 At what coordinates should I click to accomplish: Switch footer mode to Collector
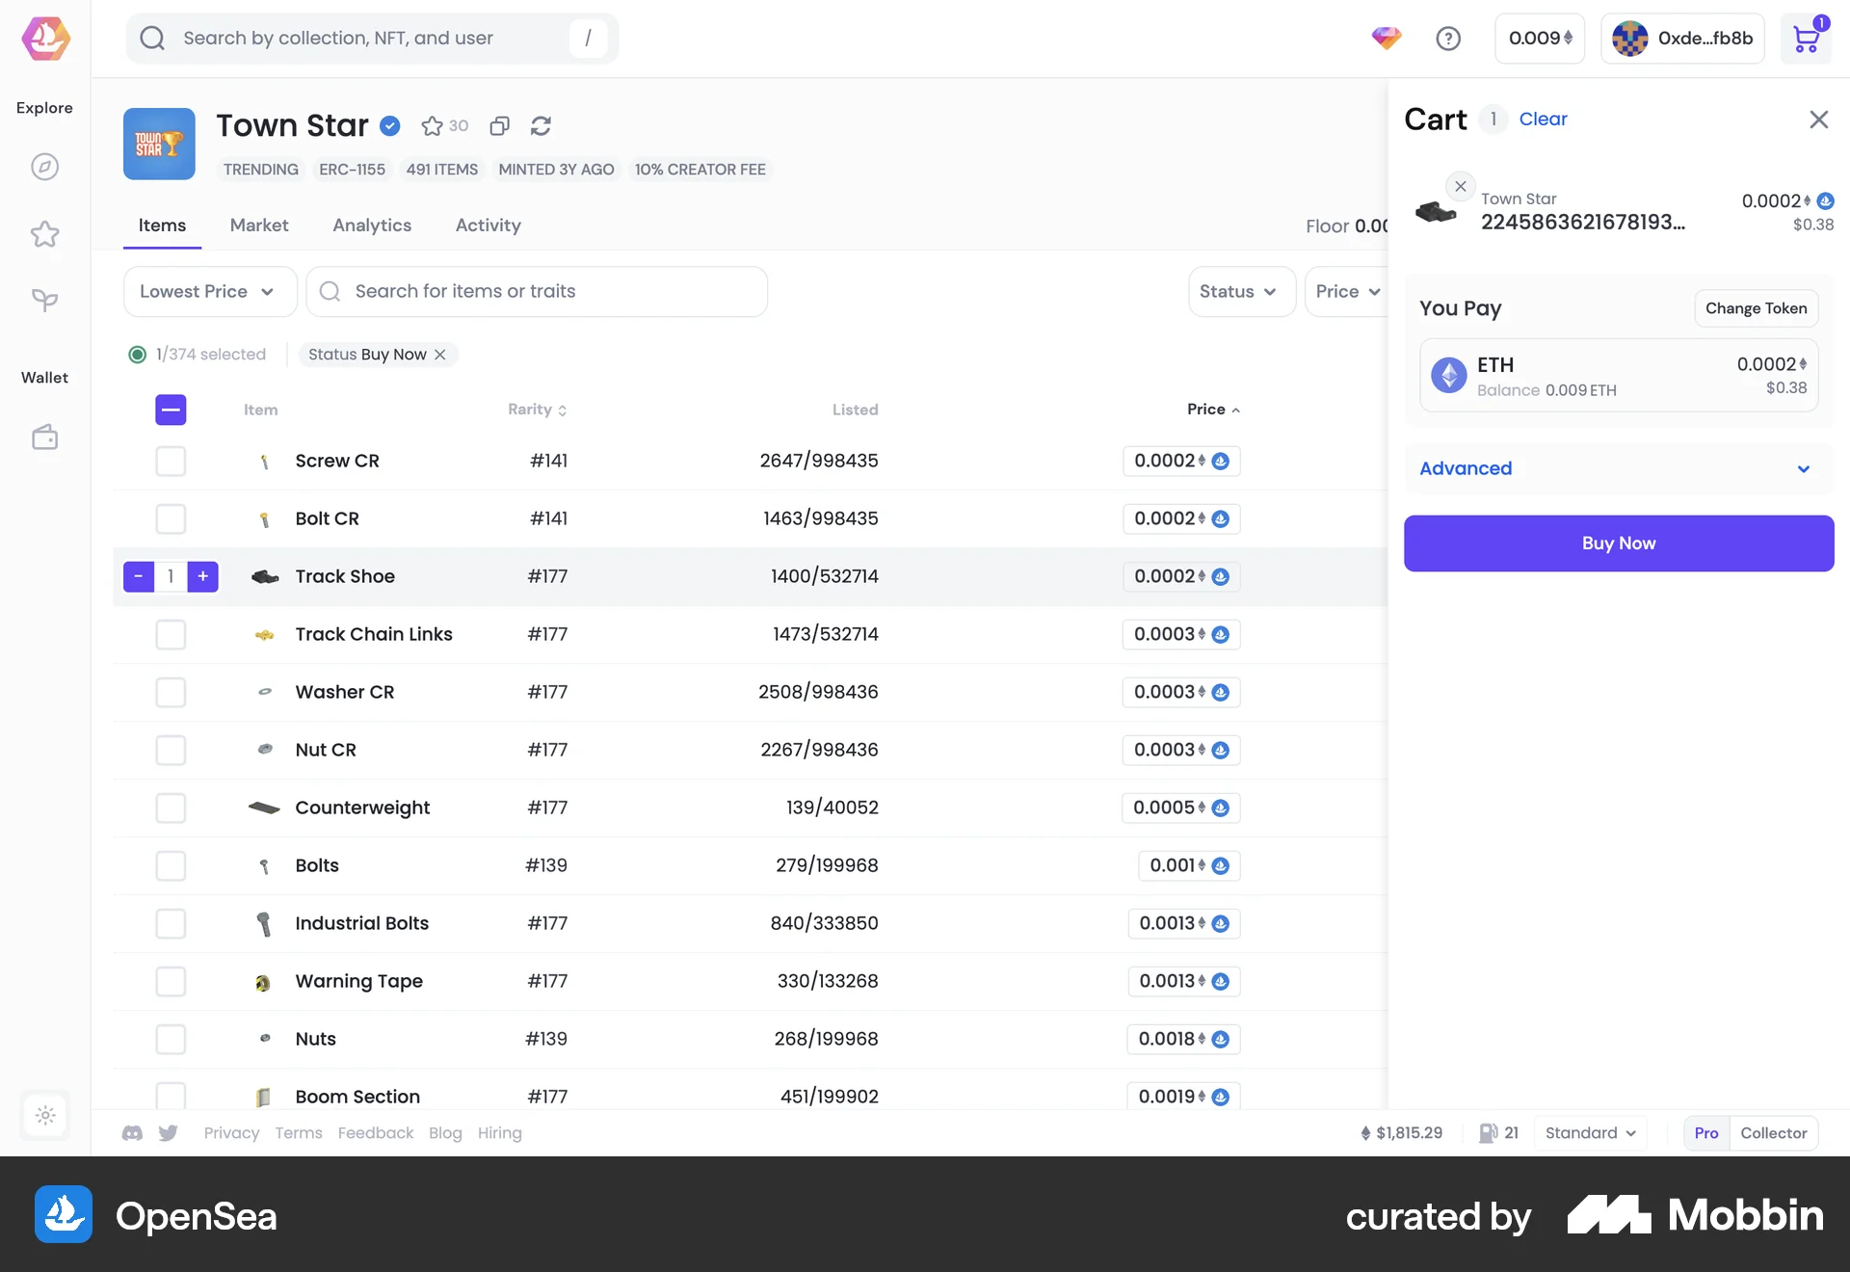1773,1133
